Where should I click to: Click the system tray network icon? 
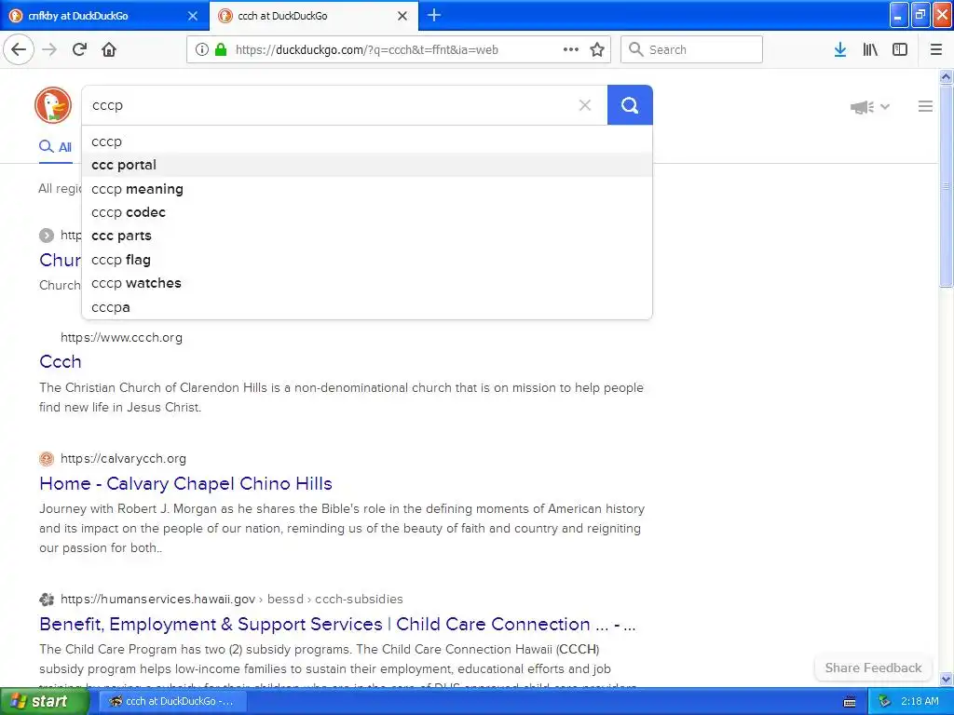(884, 701)
